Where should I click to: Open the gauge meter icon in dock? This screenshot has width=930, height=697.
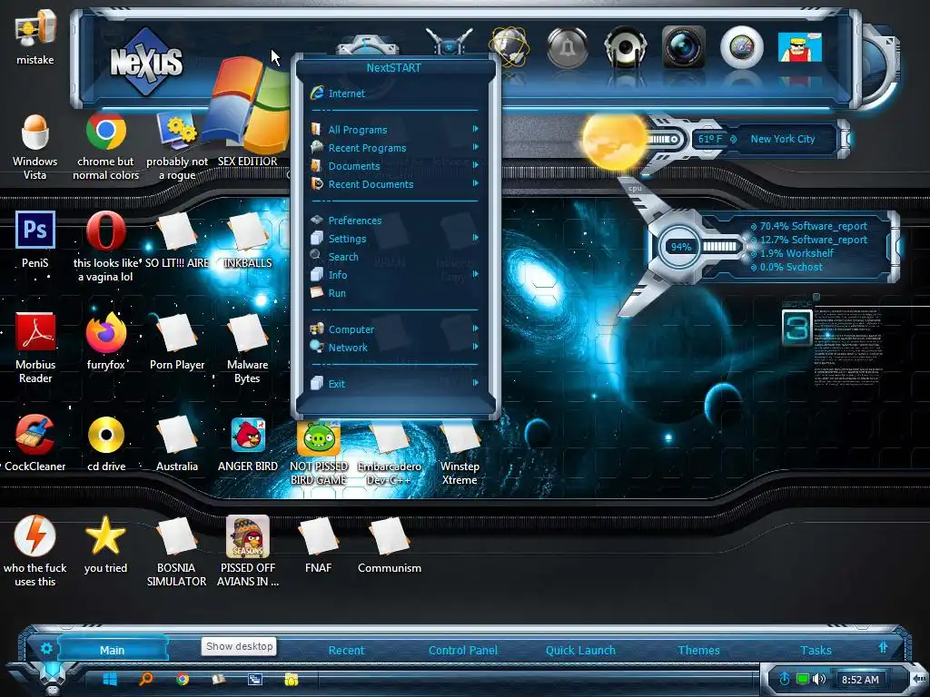pyautogui.click(x=741, y=47)
